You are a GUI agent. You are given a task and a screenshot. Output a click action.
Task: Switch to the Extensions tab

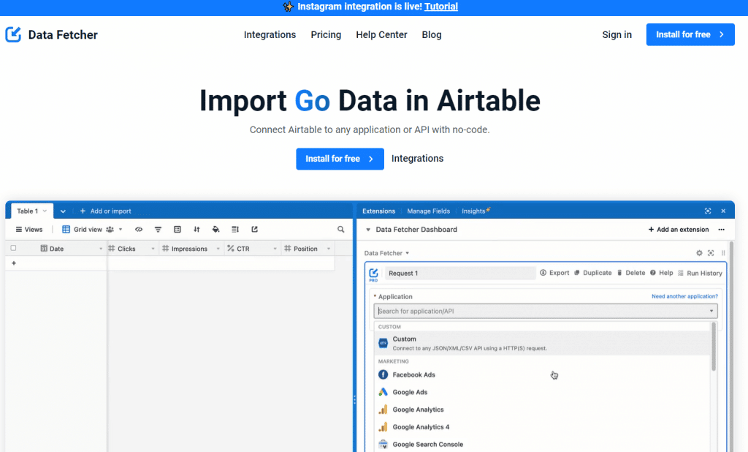[x=379, y=211]
